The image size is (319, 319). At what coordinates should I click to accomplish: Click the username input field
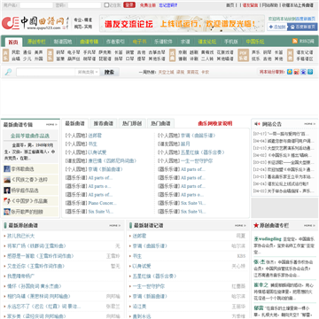coord(36,5)
